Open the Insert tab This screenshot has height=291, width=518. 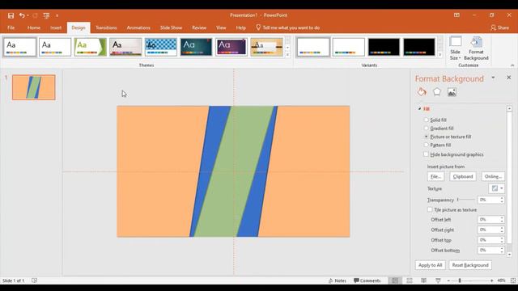click(x=56, y=27)
